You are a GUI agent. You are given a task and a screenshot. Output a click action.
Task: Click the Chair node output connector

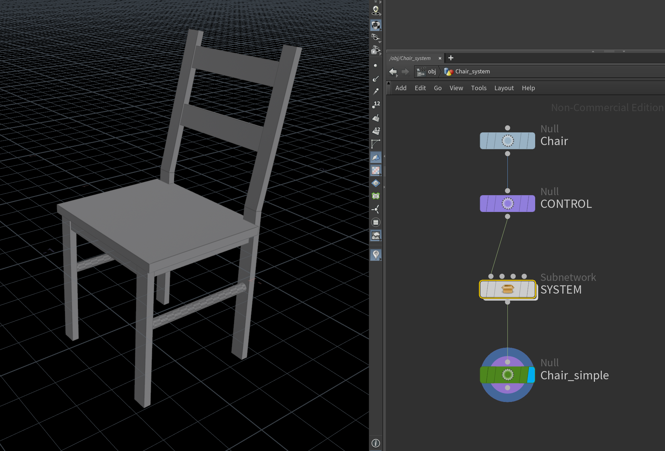tap(507, 154)
